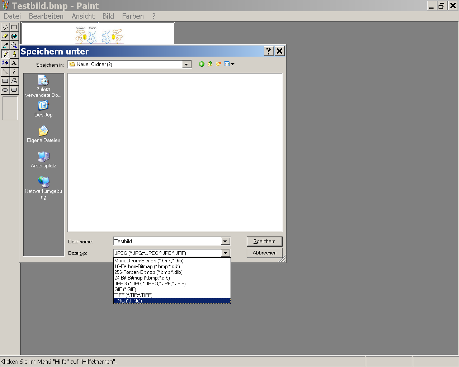Create a new folder in dialog

tap(218, 64)
